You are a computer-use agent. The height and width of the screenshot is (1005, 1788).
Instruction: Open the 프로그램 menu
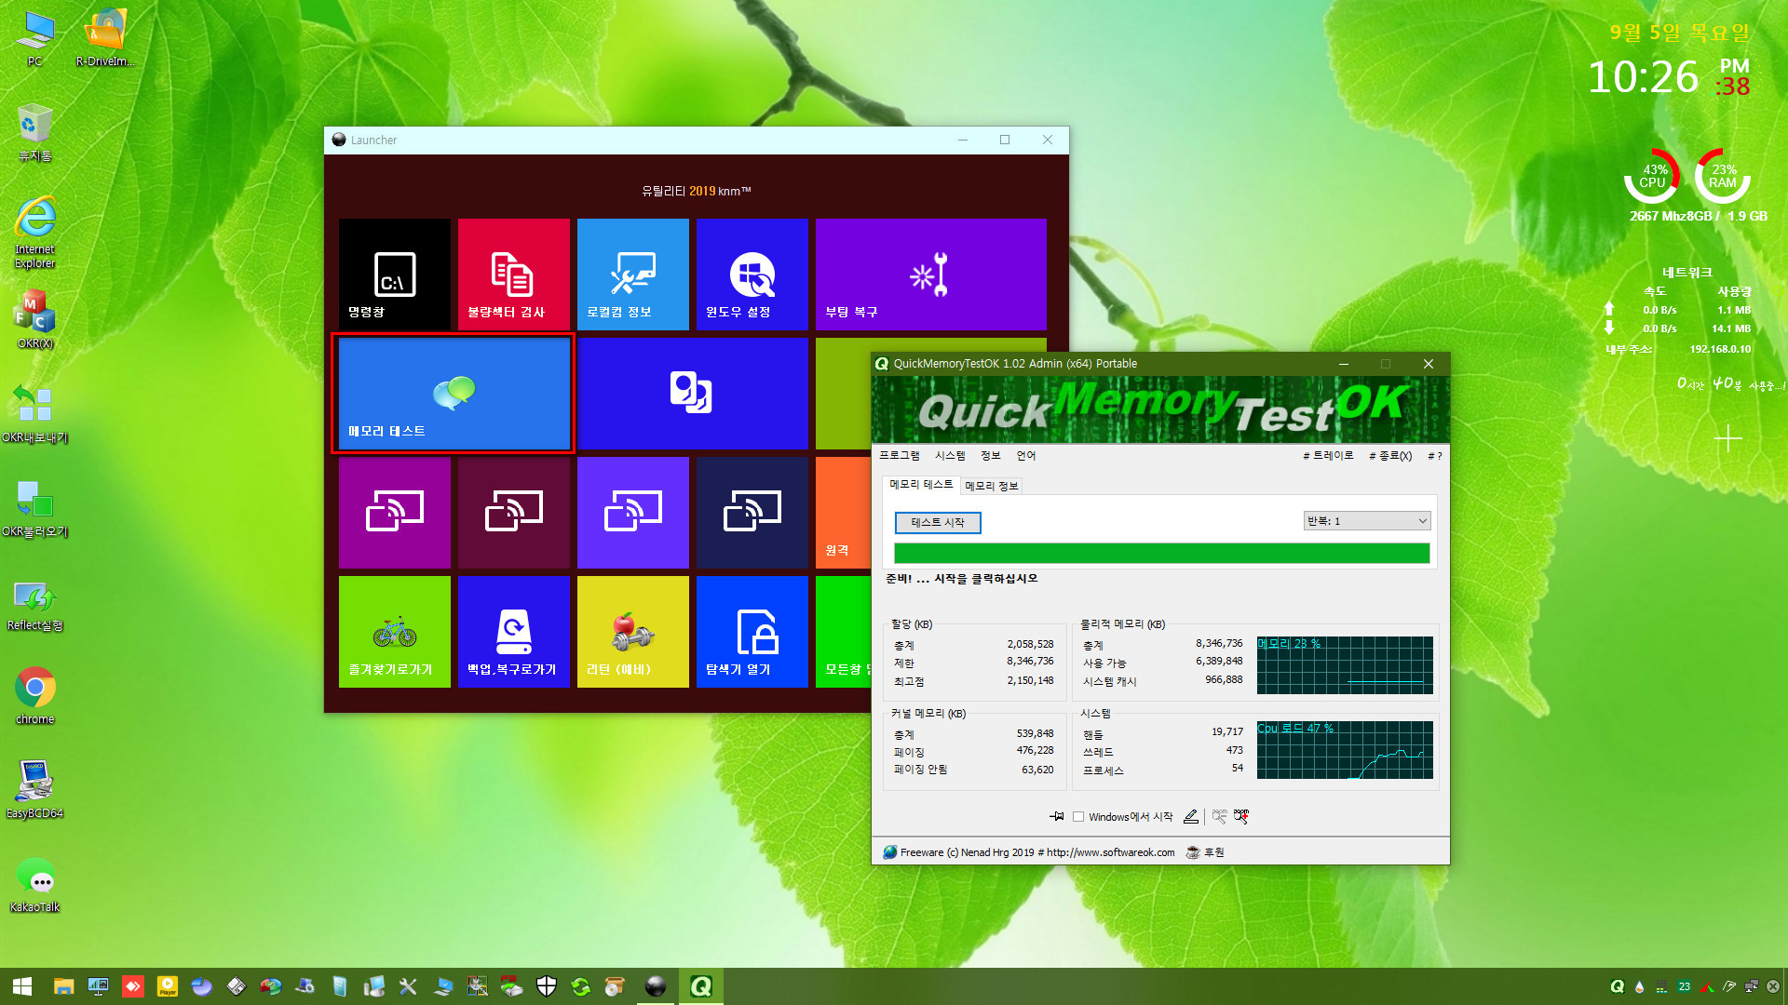tap(899, 456)
